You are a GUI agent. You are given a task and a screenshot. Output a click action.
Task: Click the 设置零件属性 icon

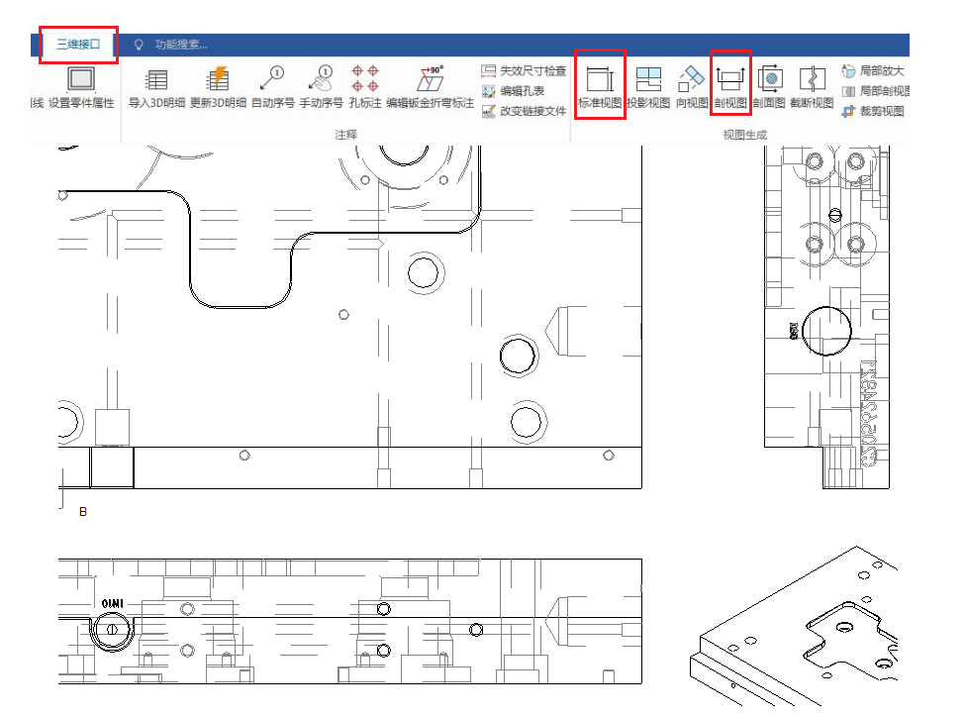(81, 86)
